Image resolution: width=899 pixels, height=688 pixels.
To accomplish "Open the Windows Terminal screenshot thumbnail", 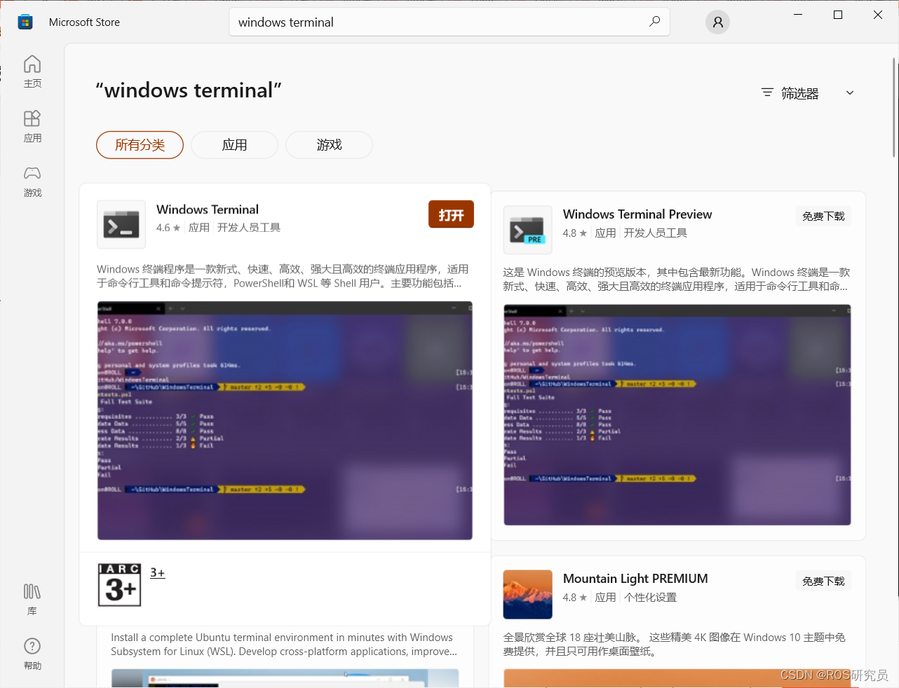I will tap(285, 420).
